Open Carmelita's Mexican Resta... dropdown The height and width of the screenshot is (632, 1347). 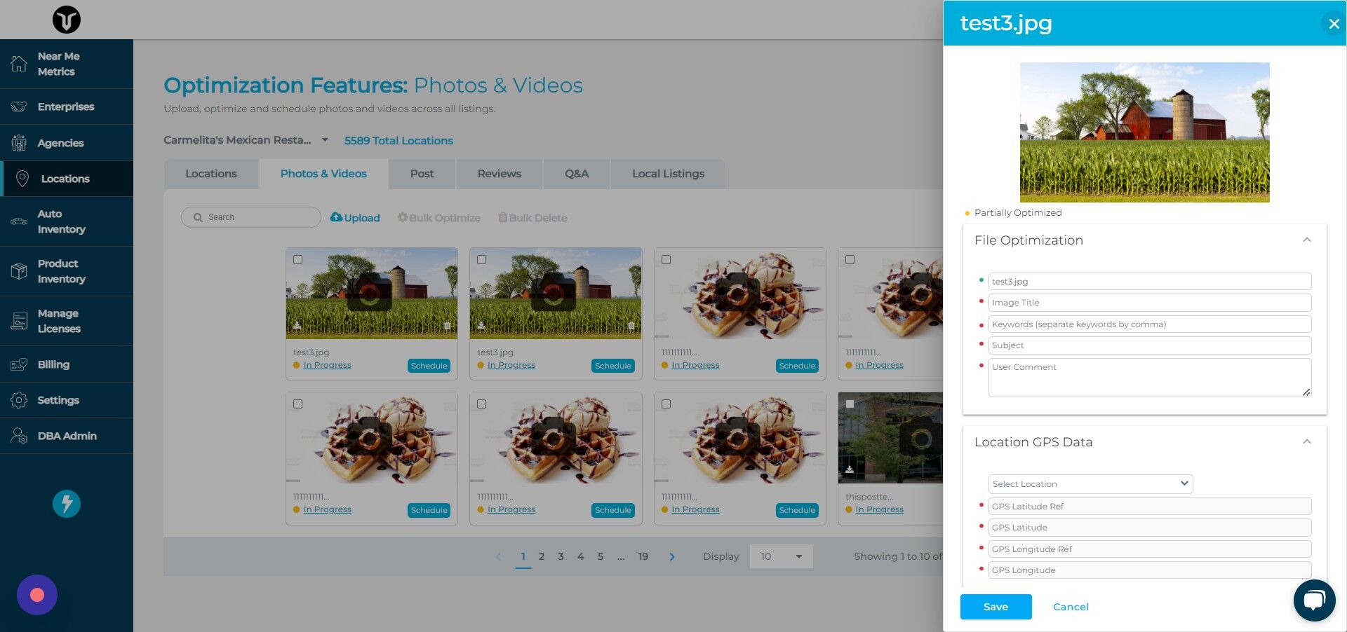click(x=246, y=140)
